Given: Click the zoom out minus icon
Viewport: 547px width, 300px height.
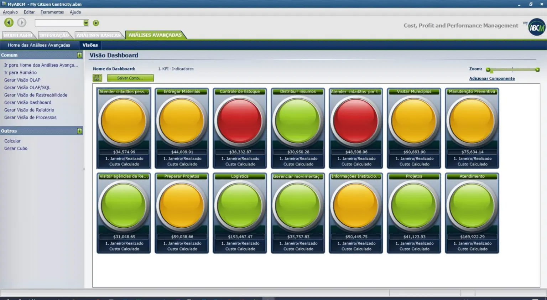Looking at the screenshot, I should 488,70.
